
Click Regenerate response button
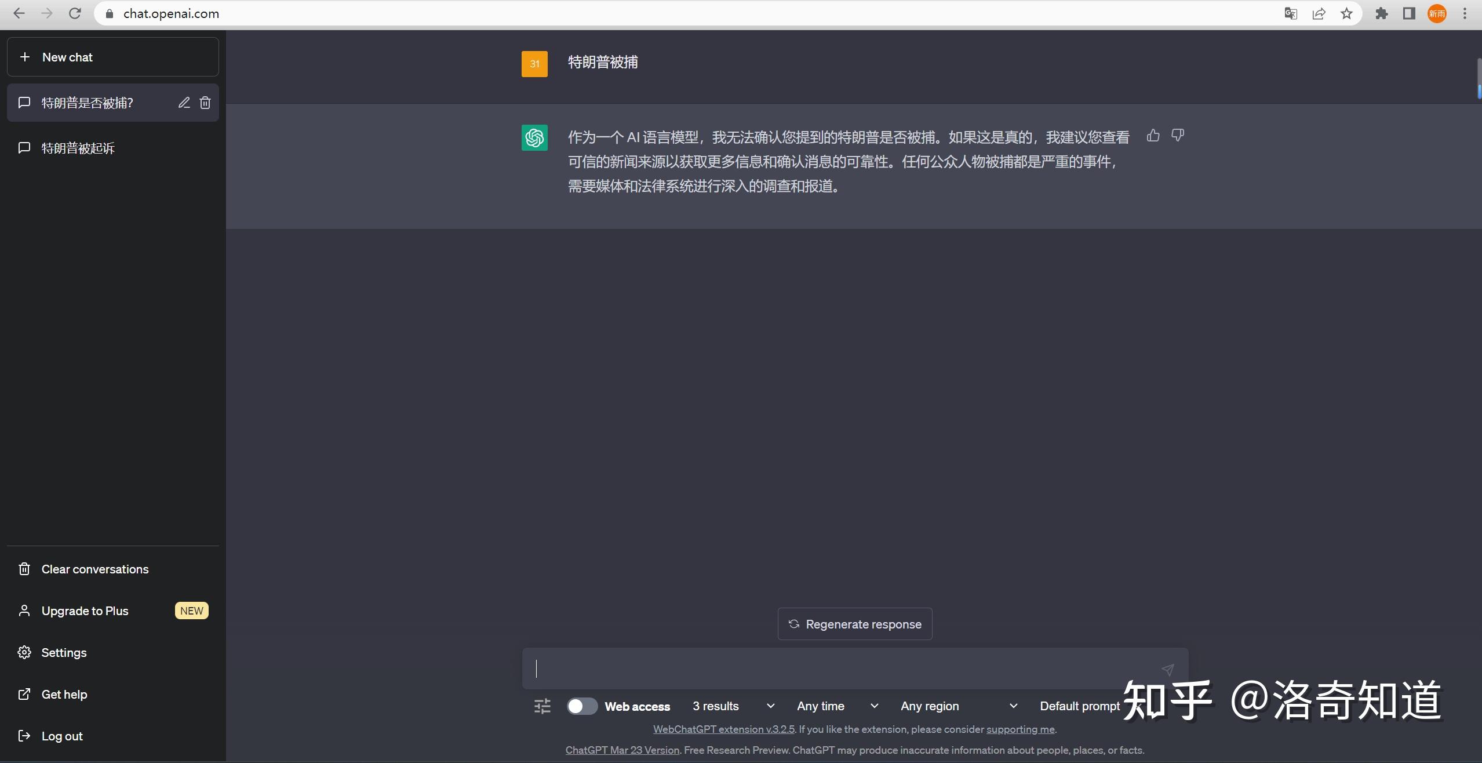[x=855, y=624]
